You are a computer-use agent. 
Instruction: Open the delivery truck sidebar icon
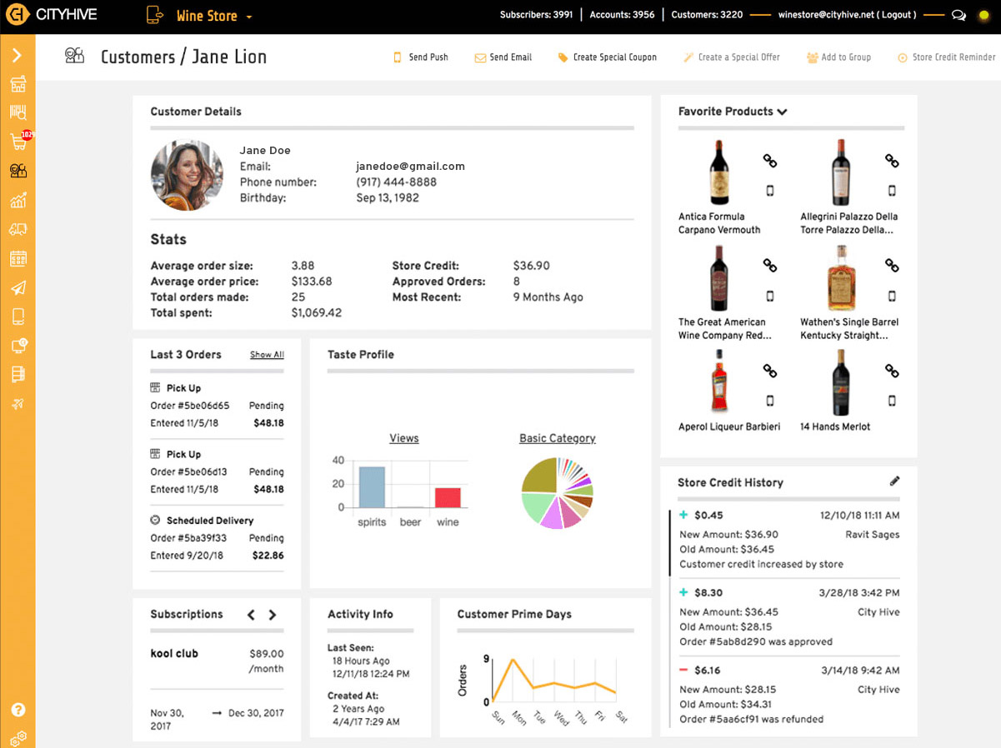click(x=18, y=229)
